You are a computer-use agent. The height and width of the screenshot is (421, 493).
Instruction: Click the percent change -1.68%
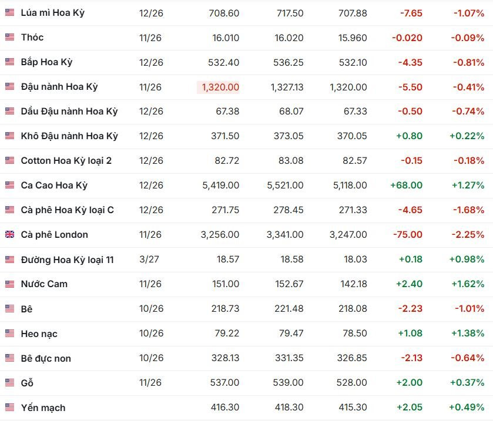pyautogui.click(x=468, y=210)
